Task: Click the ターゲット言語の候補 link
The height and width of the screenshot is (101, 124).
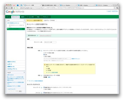Action: [x=52, y=72]
